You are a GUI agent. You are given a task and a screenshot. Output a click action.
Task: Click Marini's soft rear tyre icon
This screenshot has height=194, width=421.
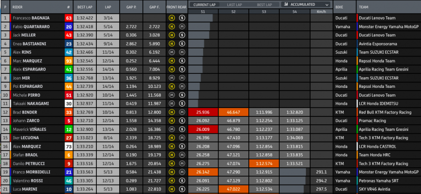181,189
